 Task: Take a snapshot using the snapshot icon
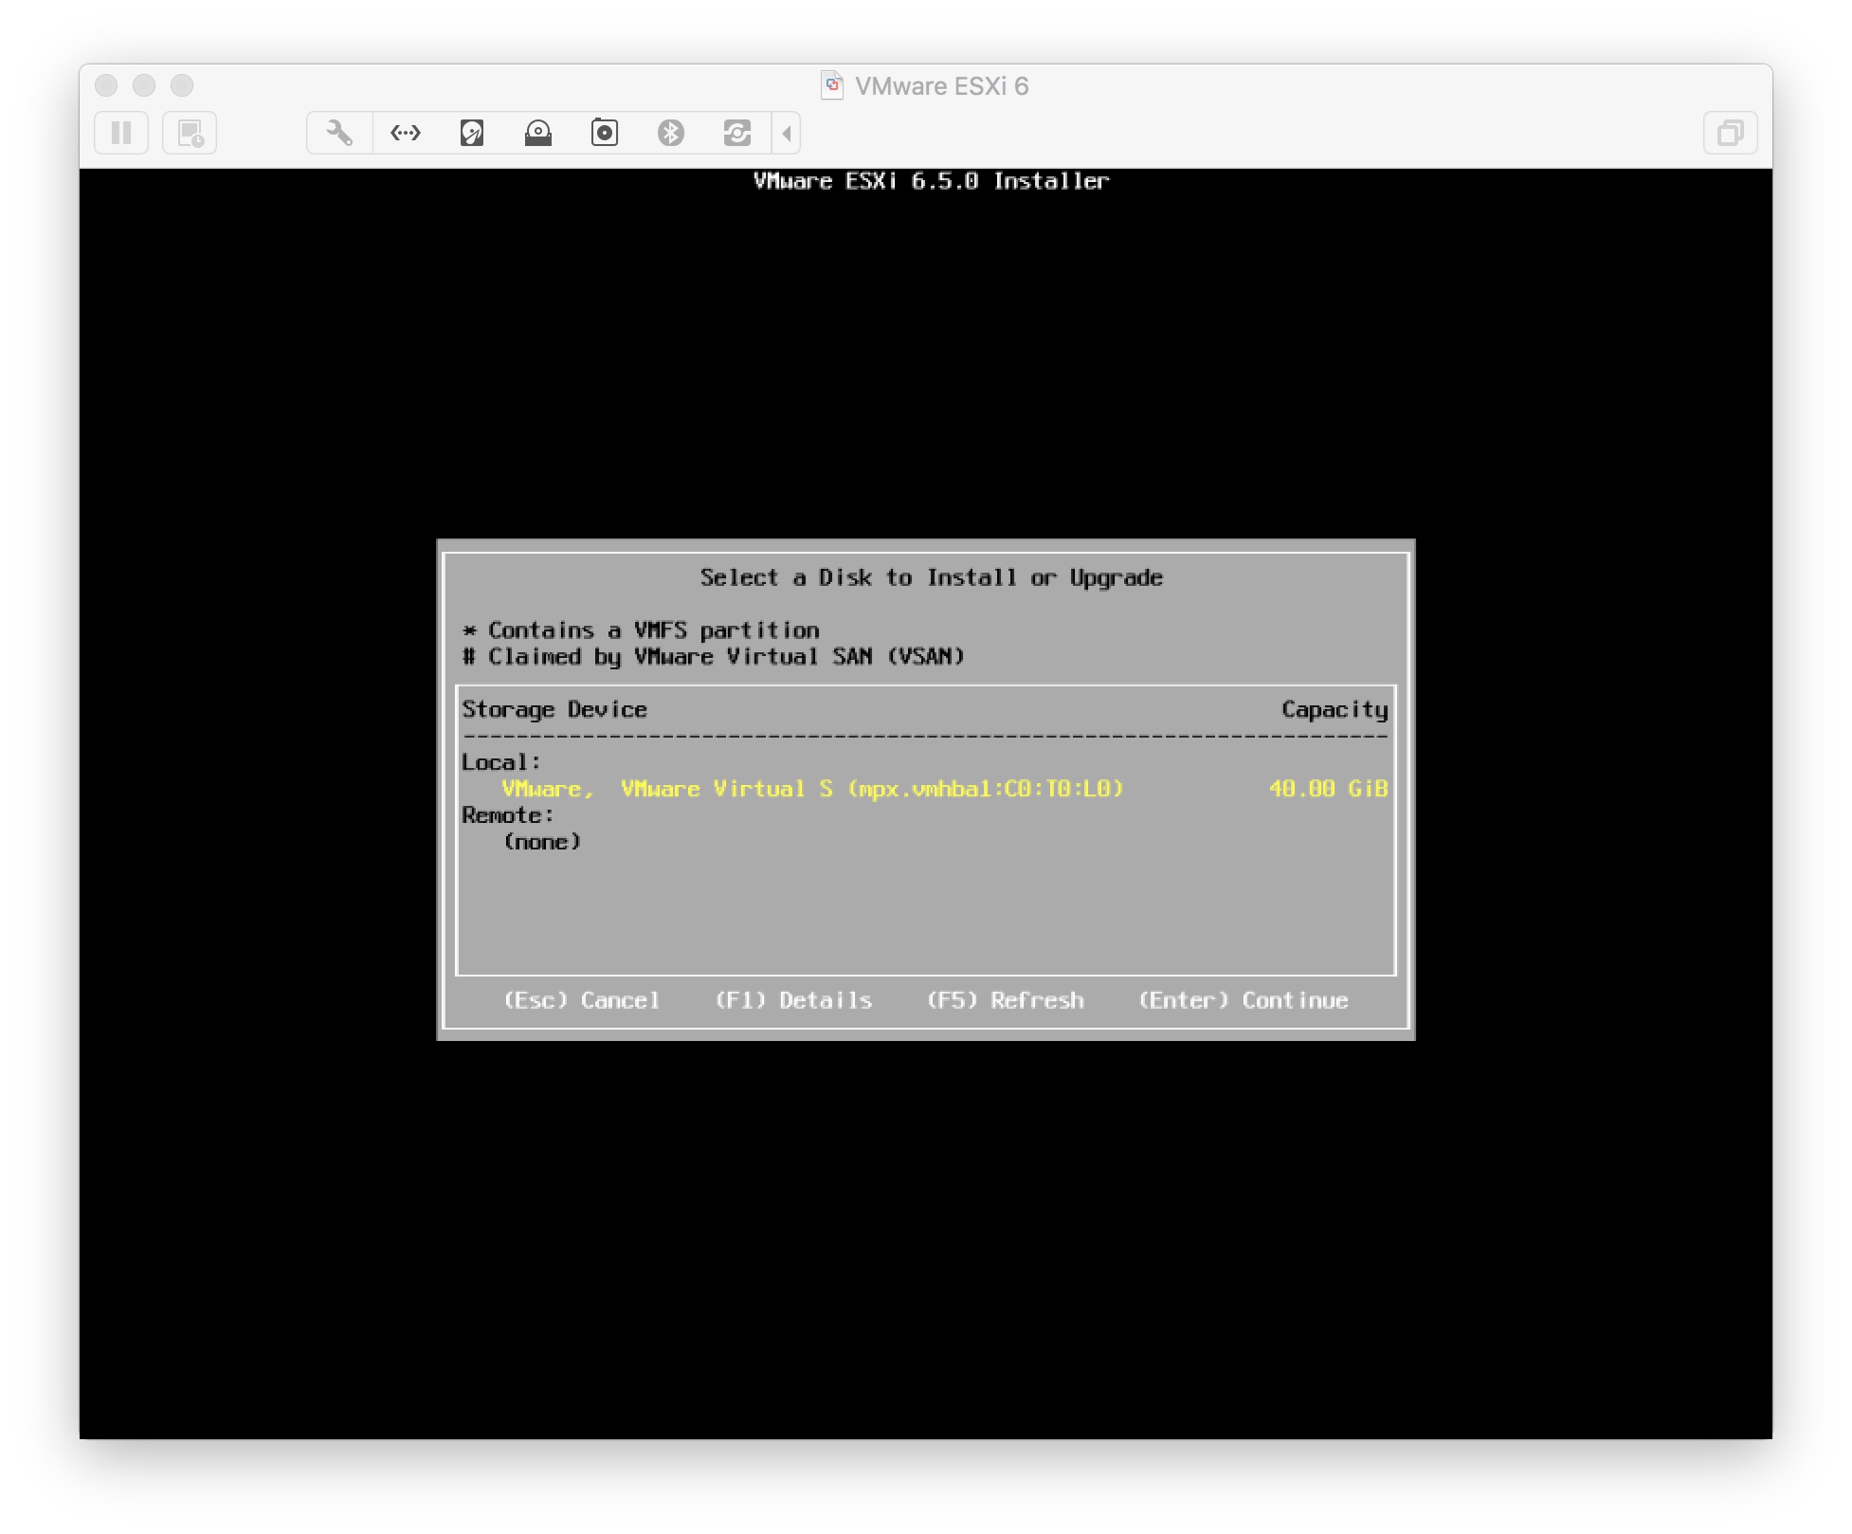tap(191, 133)
